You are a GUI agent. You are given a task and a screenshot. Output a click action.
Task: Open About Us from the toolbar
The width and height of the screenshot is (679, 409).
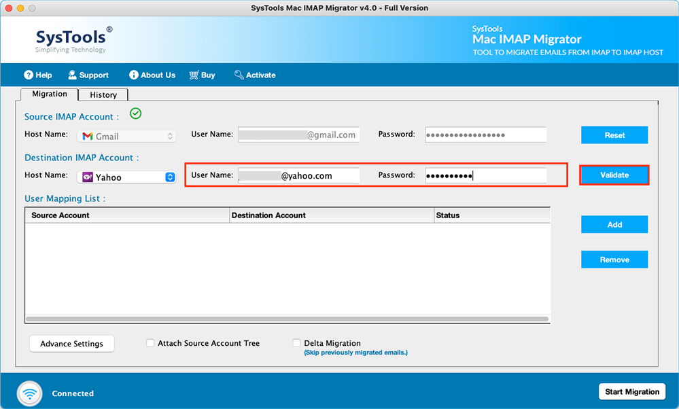coord(152,75)
